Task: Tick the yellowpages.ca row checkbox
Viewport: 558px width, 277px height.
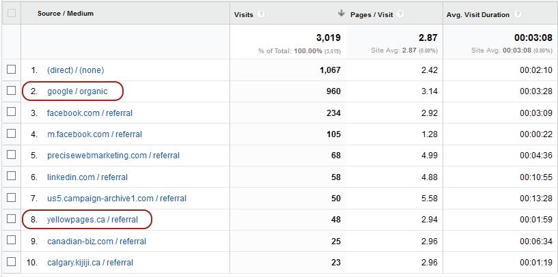Action: click(x=11, y=219)
